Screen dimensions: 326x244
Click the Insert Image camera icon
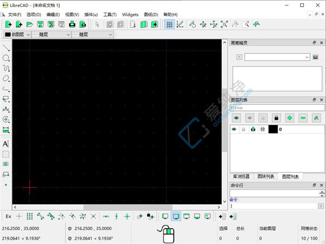(x=6, y=164)
